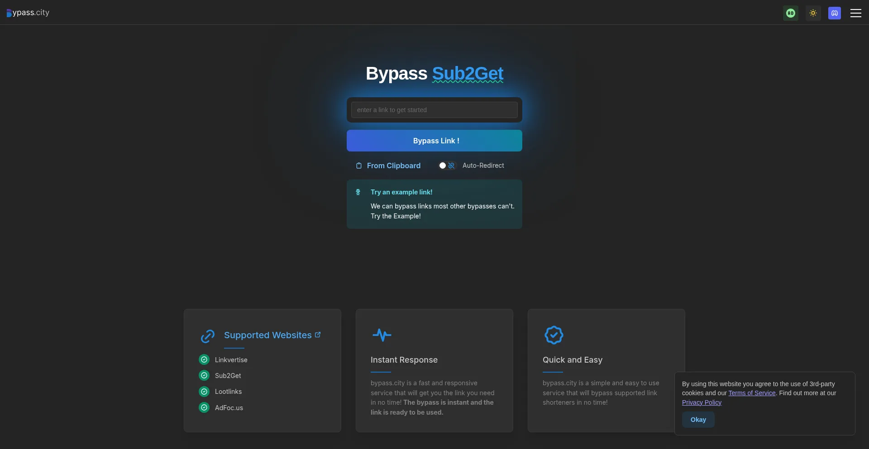Focus the link input field
Viewport: 869px width, 449px height.
(x=434, y=110)
